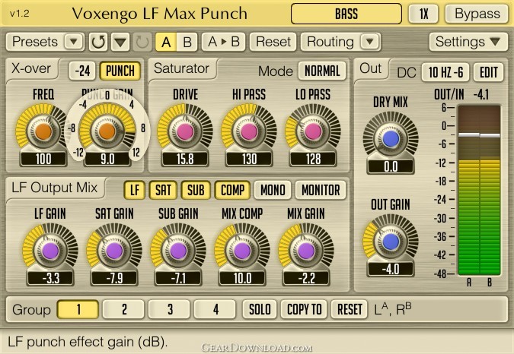514x354 pixels.
Task: Toggle the Bypass button
Action: coord(477,14)
